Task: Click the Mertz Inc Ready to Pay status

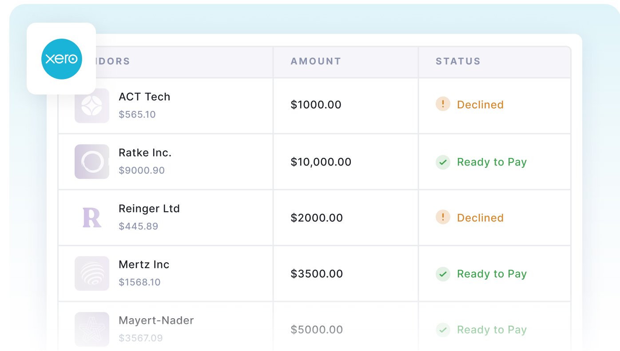Action: 492,274
